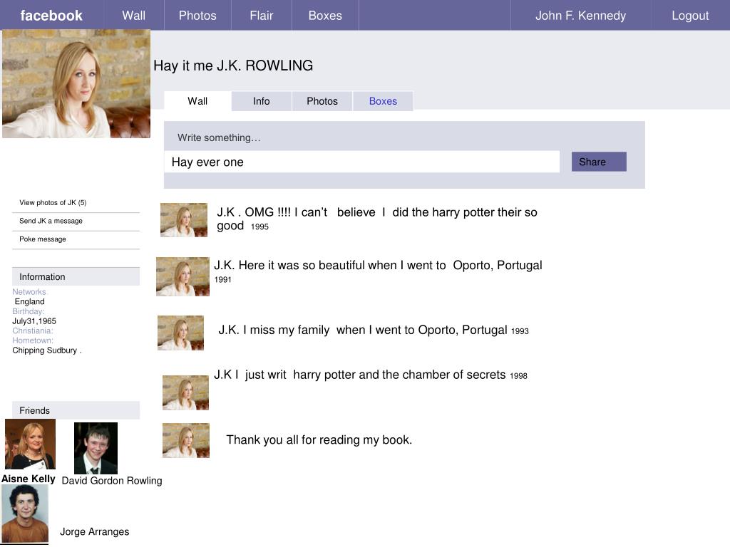This screenshot has width=730, height=547.
Task: Click the Christiania label
Action: [x=33, y=330]
